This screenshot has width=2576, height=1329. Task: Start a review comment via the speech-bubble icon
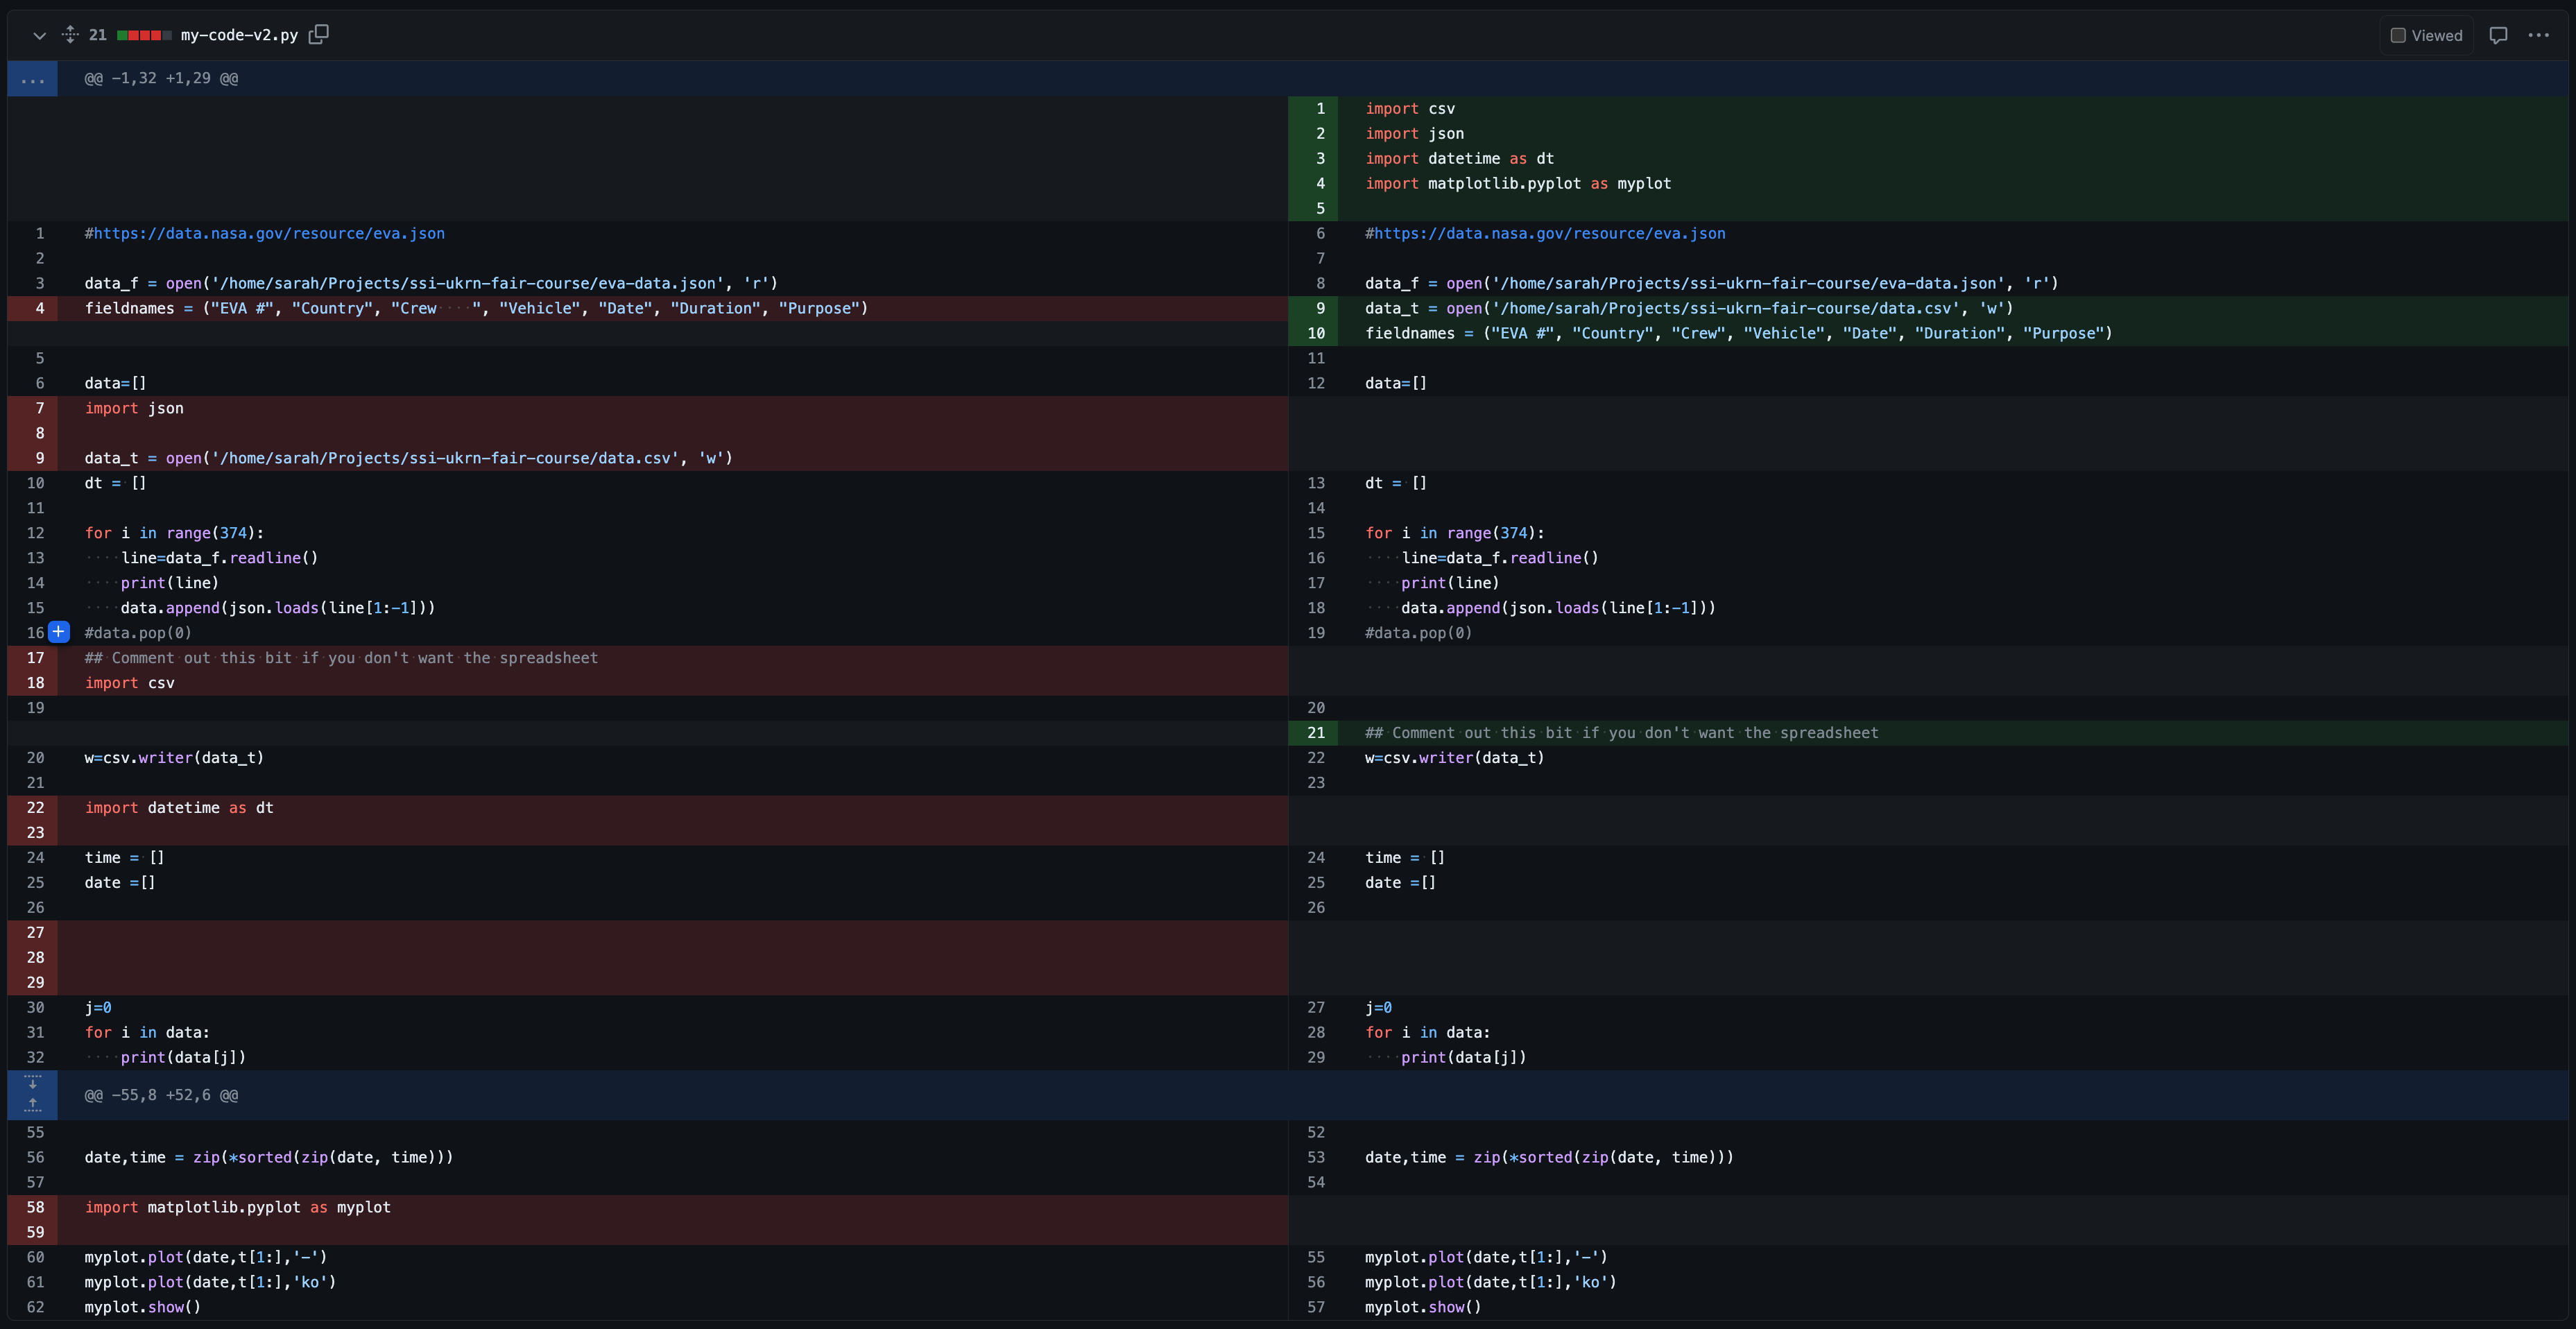coord(2498,35)
